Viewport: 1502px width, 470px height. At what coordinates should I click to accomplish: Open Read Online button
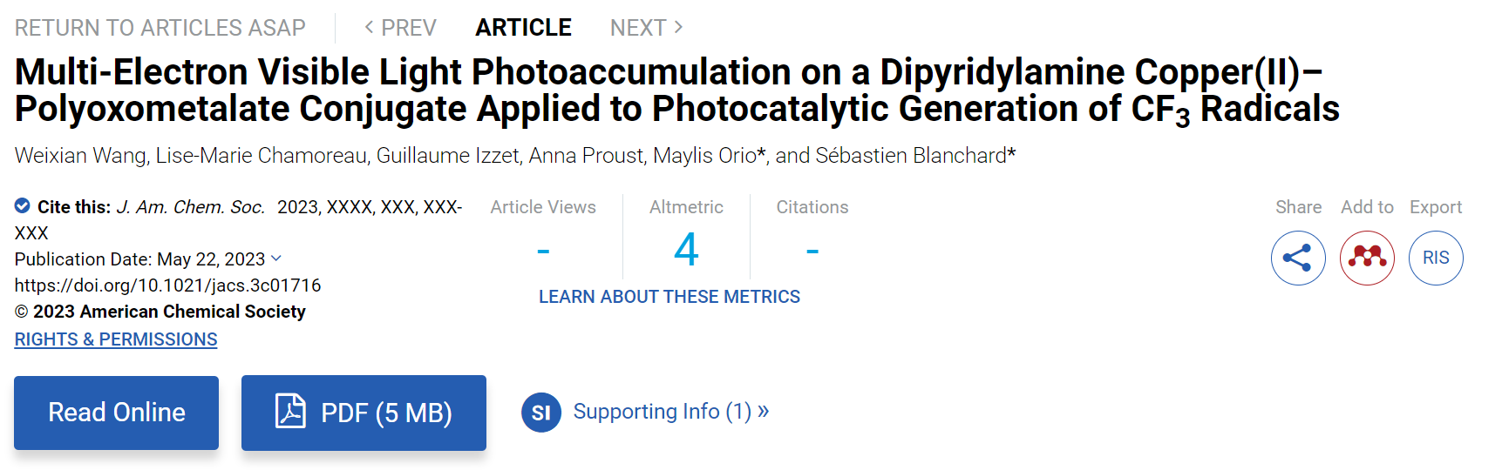[x=116, y=413]
